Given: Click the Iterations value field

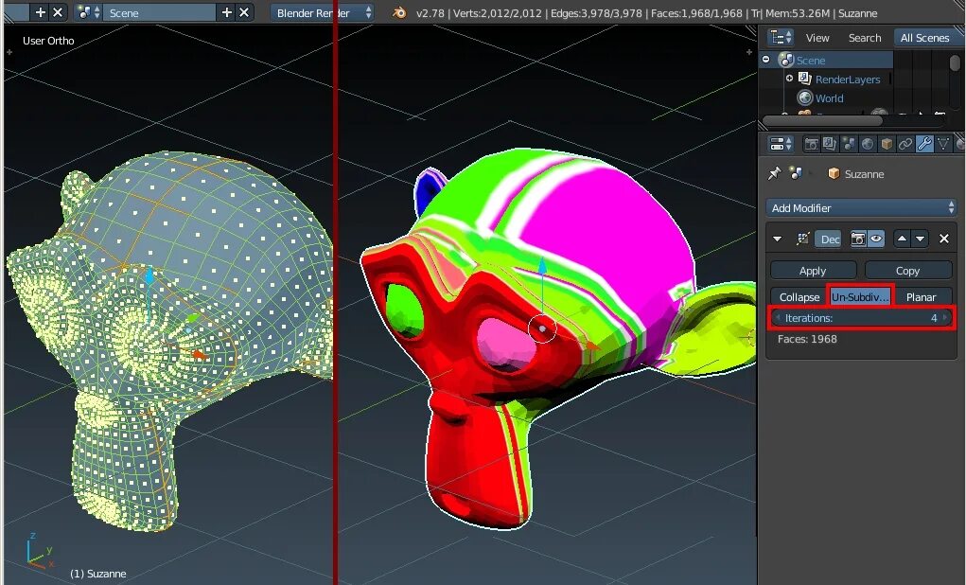Looking at the screenshot, I should pos(861,318).
